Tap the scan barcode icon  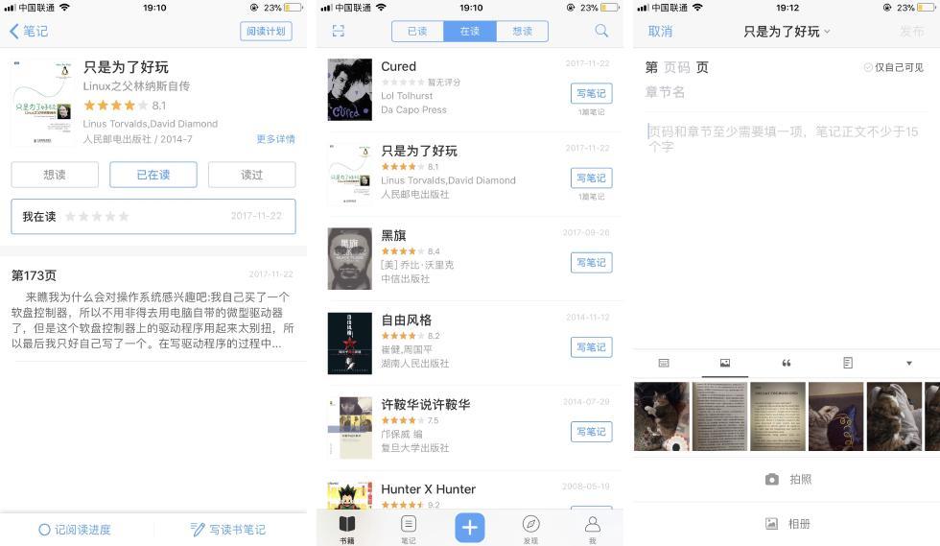click(x=338, y=32)
